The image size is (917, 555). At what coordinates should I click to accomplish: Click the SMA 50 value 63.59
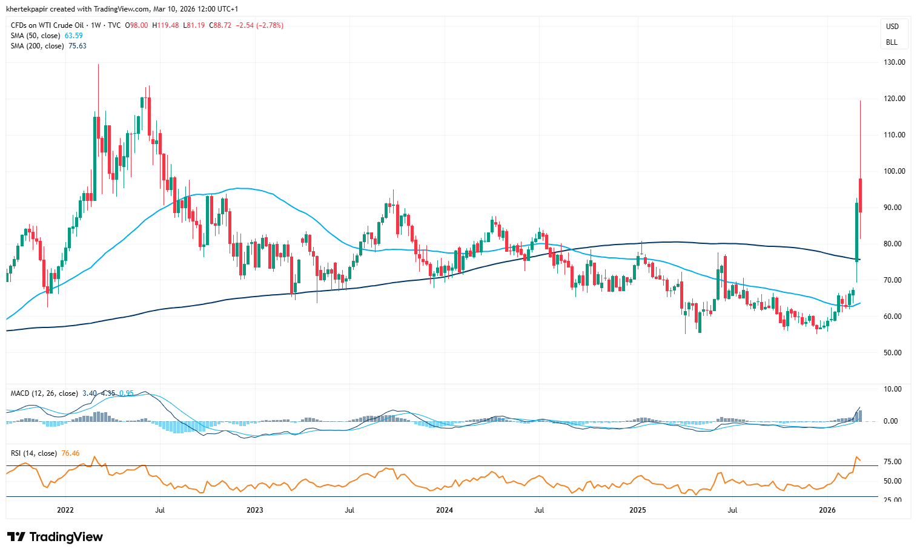pos(73,36)
